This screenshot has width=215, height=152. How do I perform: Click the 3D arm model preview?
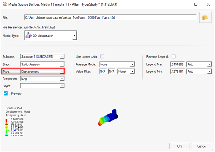pyautogui.click(x=108, y=117)
